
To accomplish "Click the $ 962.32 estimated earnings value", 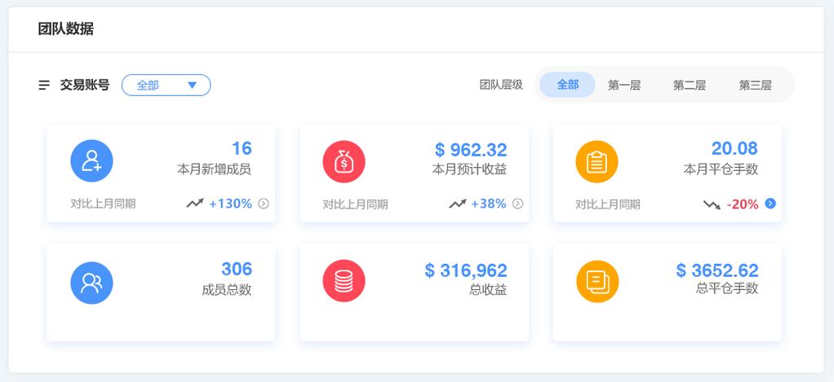I will pyautogui.click(x=470, y=150).
